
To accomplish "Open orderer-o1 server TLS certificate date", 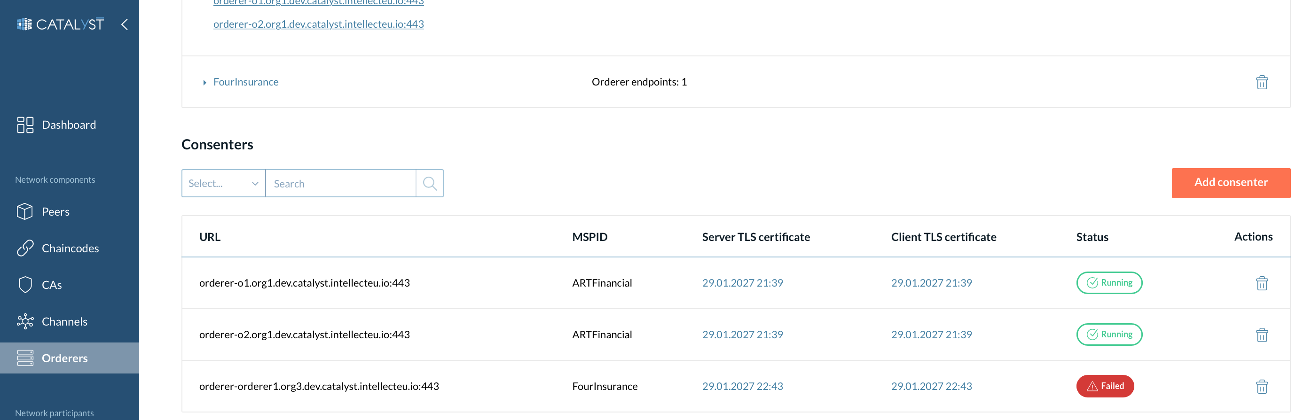I will click(742, 283).
